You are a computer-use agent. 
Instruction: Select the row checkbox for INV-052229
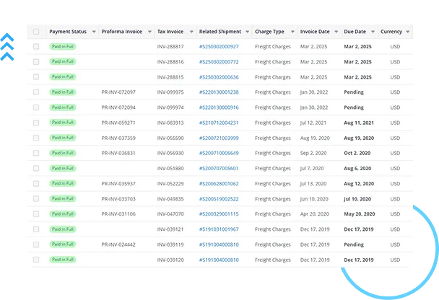pos(36,183)
